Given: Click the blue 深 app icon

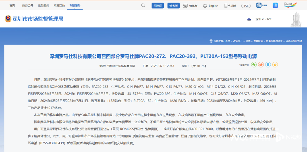Looking at the screenshot, I should coord(275,5).
